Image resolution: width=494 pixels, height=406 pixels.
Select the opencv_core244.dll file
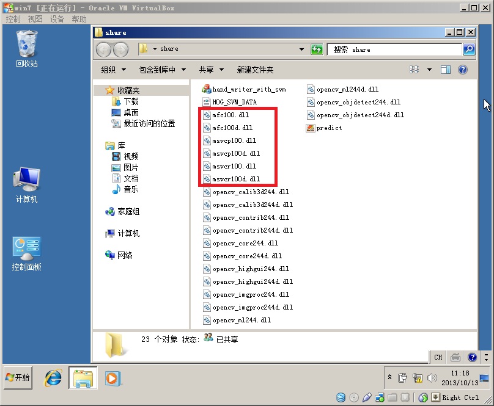tap(240, 243)
